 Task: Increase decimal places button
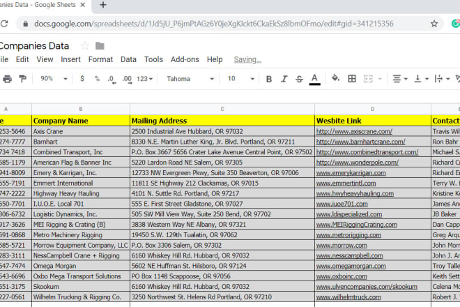[x=127, y=79]
